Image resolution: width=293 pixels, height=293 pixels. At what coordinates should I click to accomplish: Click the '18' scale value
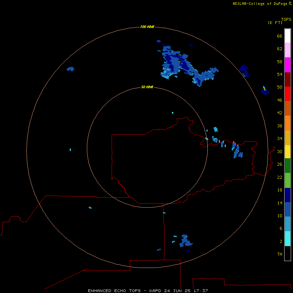coord(280,190)
